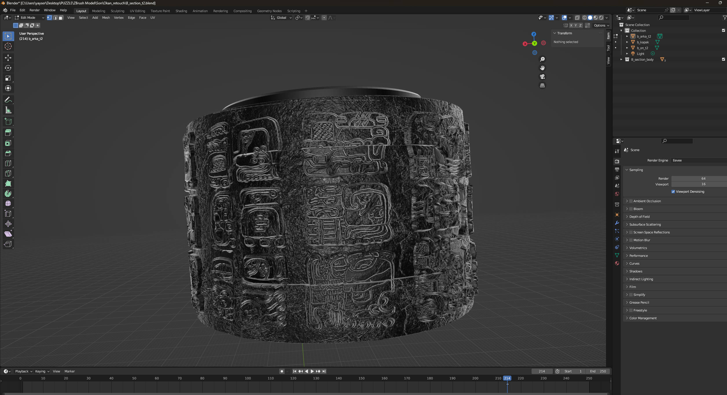
Task: Expand the Color Management panel
Action: tap(643, 318)
